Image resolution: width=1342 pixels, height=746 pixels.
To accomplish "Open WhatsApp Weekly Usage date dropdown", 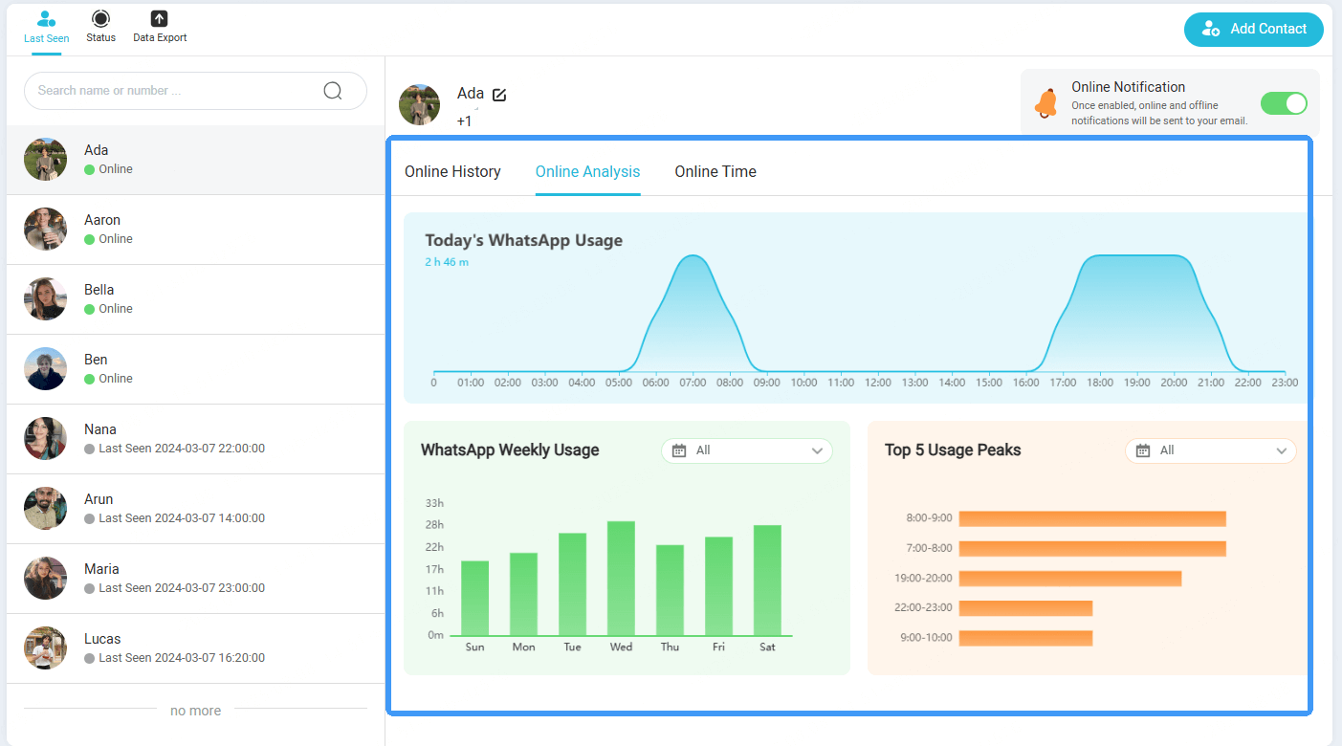I will click(747, 450).
